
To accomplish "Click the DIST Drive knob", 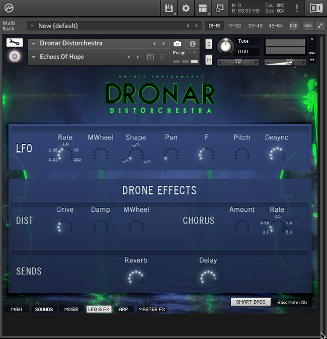I will pos(65,226).
